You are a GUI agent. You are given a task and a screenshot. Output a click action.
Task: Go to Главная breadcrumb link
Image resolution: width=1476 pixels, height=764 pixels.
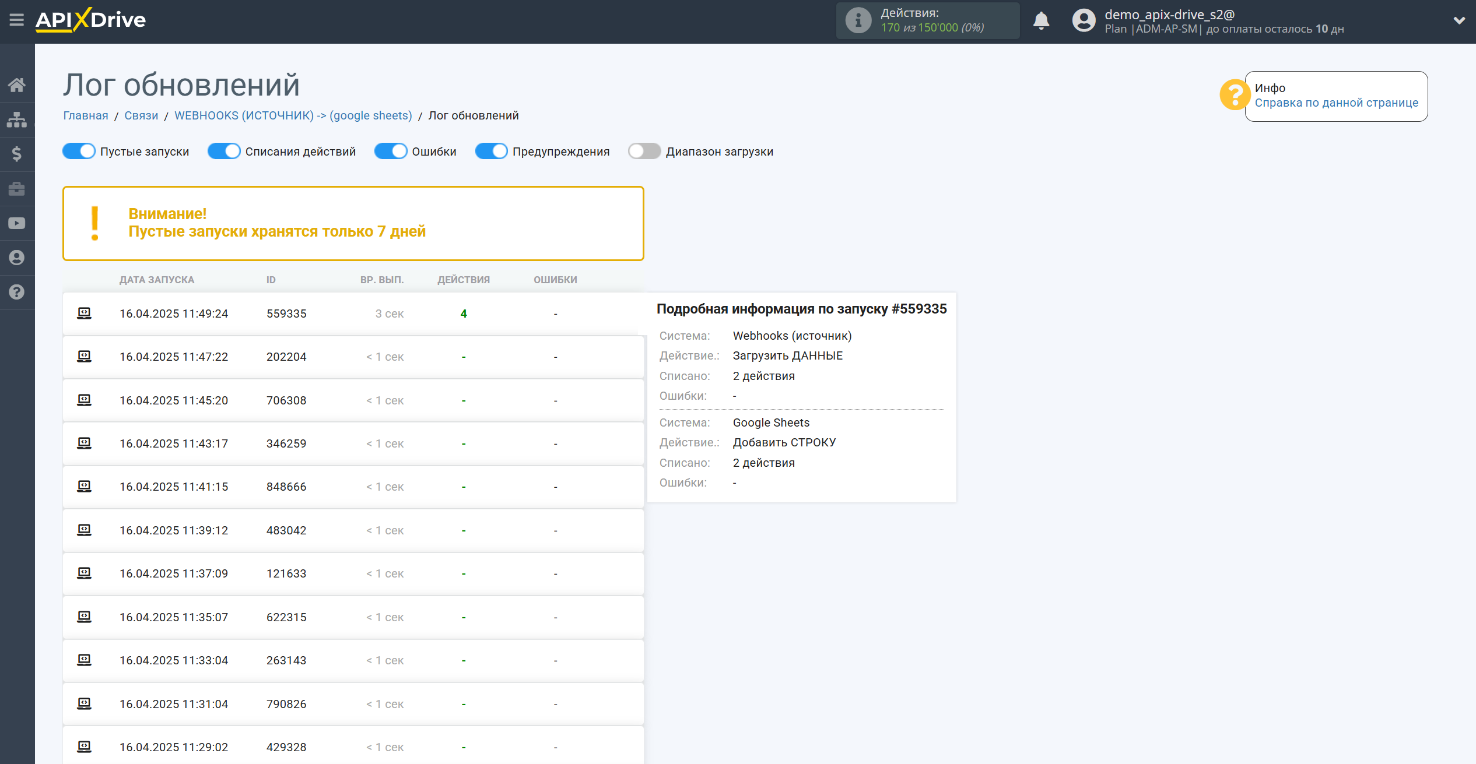86,115
